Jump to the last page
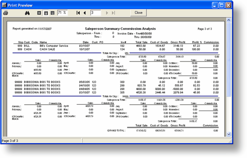 coord(114,13)
